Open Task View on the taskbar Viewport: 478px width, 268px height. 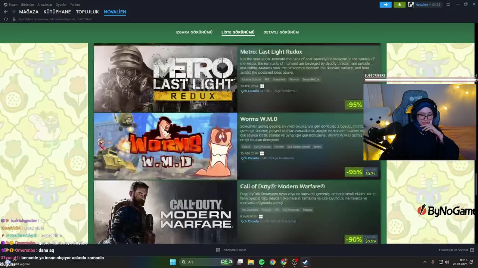pos(240,262)
